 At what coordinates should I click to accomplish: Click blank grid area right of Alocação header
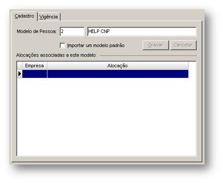coord(192,66)
